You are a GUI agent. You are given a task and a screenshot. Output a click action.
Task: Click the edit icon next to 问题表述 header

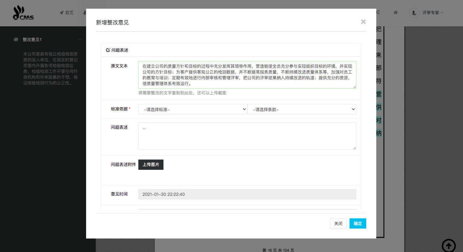coord(108,50)
